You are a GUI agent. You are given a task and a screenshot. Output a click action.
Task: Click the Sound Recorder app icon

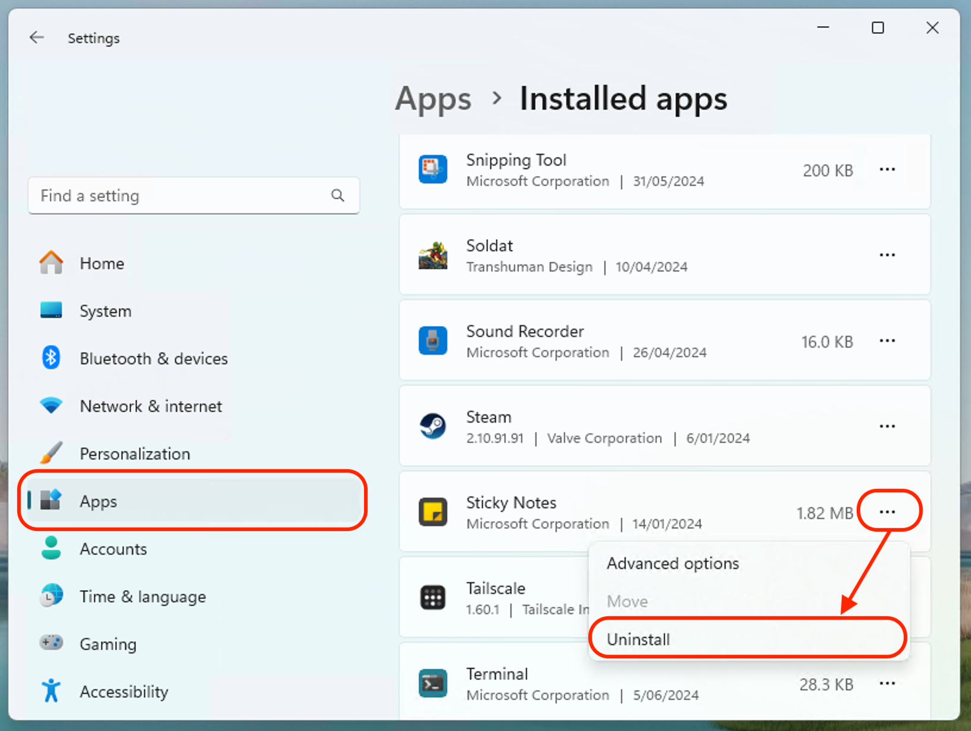tap(433, 340)
